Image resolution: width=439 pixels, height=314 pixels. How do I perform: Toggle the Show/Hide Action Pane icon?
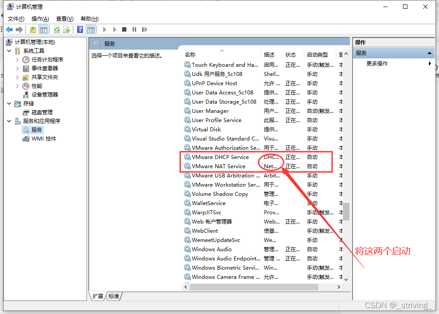click(91, 29)
